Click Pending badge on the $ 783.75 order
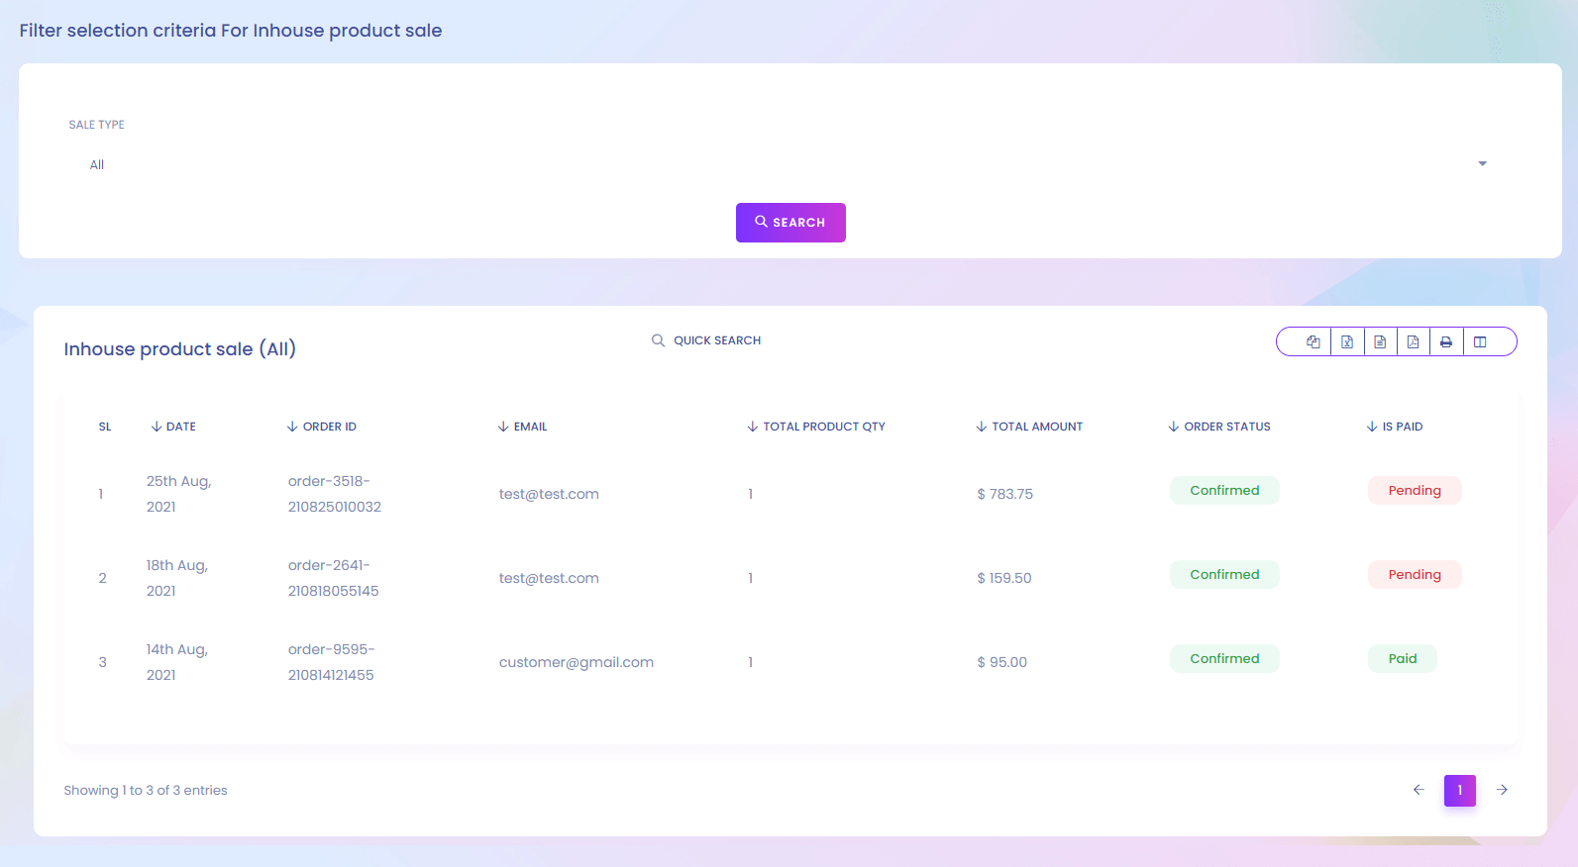1578x867 pixels. coord(1414,491)
